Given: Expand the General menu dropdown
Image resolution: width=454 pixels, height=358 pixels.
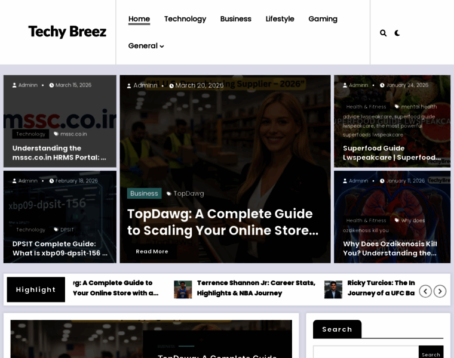Looking at the screenshot, I should point(146,46).
